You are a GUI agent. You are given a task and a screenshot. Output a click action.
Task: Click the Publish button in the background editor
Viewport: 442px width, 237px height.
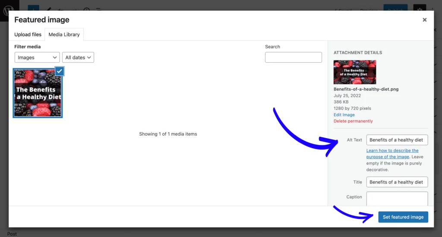[x=395, y=9]
